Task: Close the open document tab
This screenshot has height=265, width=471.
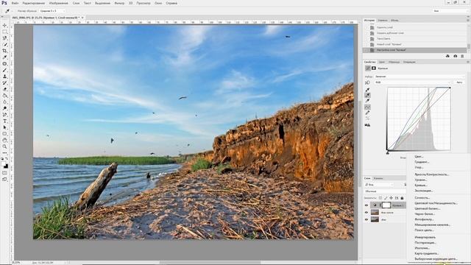Action: (82, 18)
